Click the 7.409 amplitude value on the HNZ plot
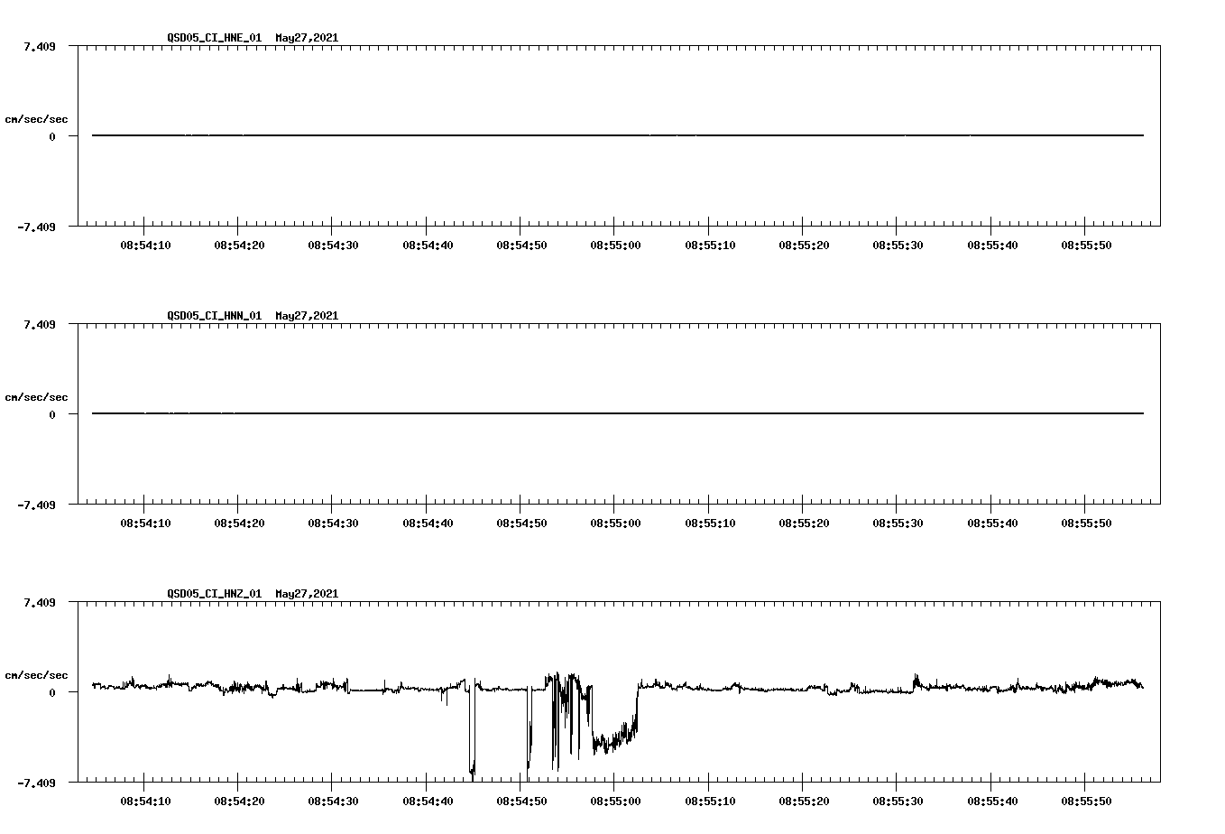The height and width of the screenshot is (834, 1225). click(x=41, y=600)
